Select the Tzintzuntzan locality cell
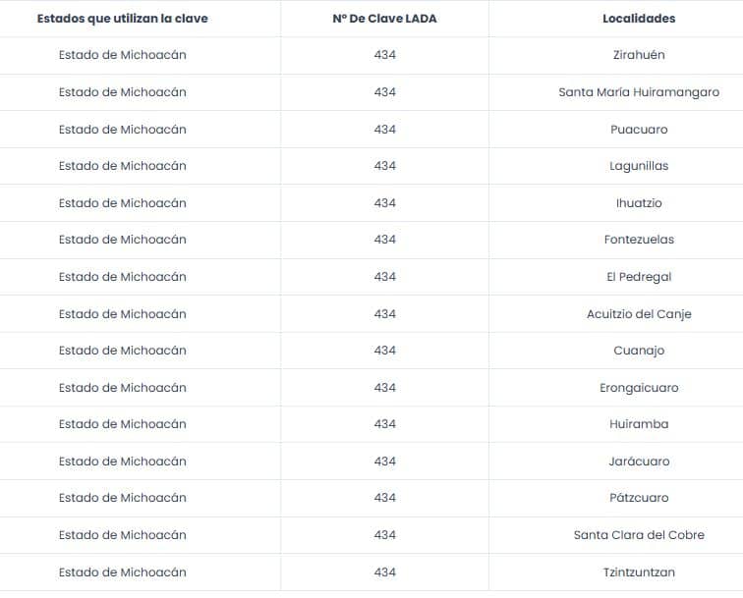Viewport: 743px width, 598px height. click(639, 572)
